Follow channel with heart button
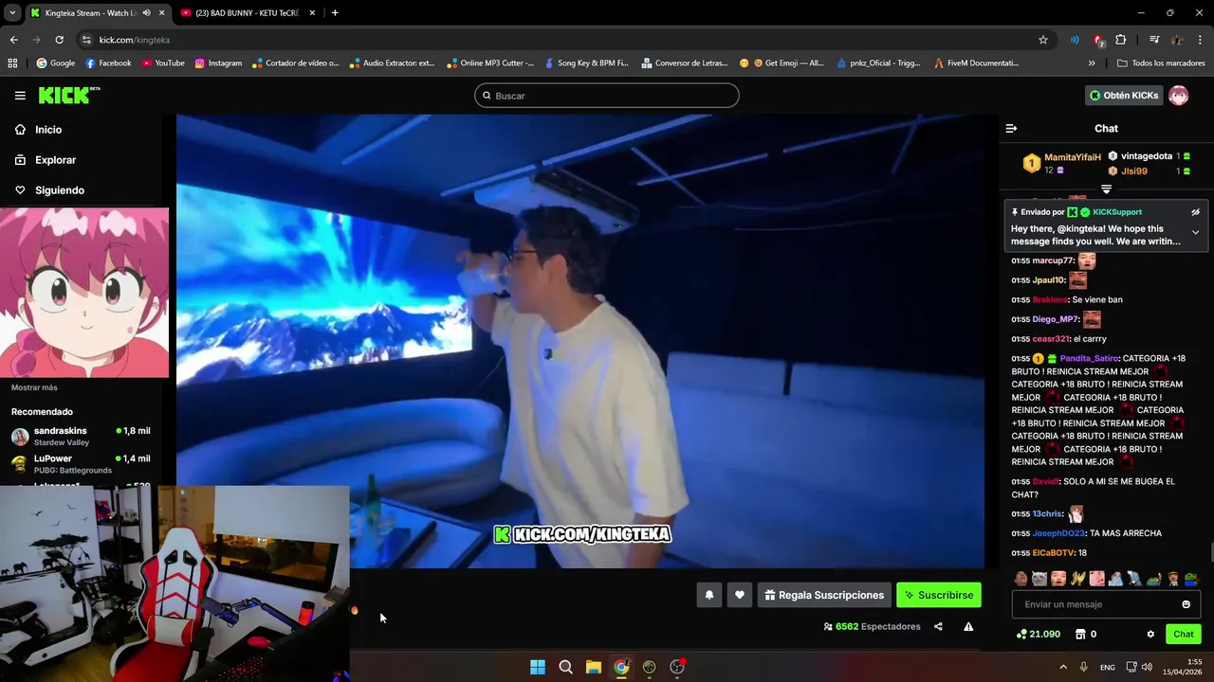The height and width of the screenshot is (682, 1214). pyautogui.click(x=740, y=595)
